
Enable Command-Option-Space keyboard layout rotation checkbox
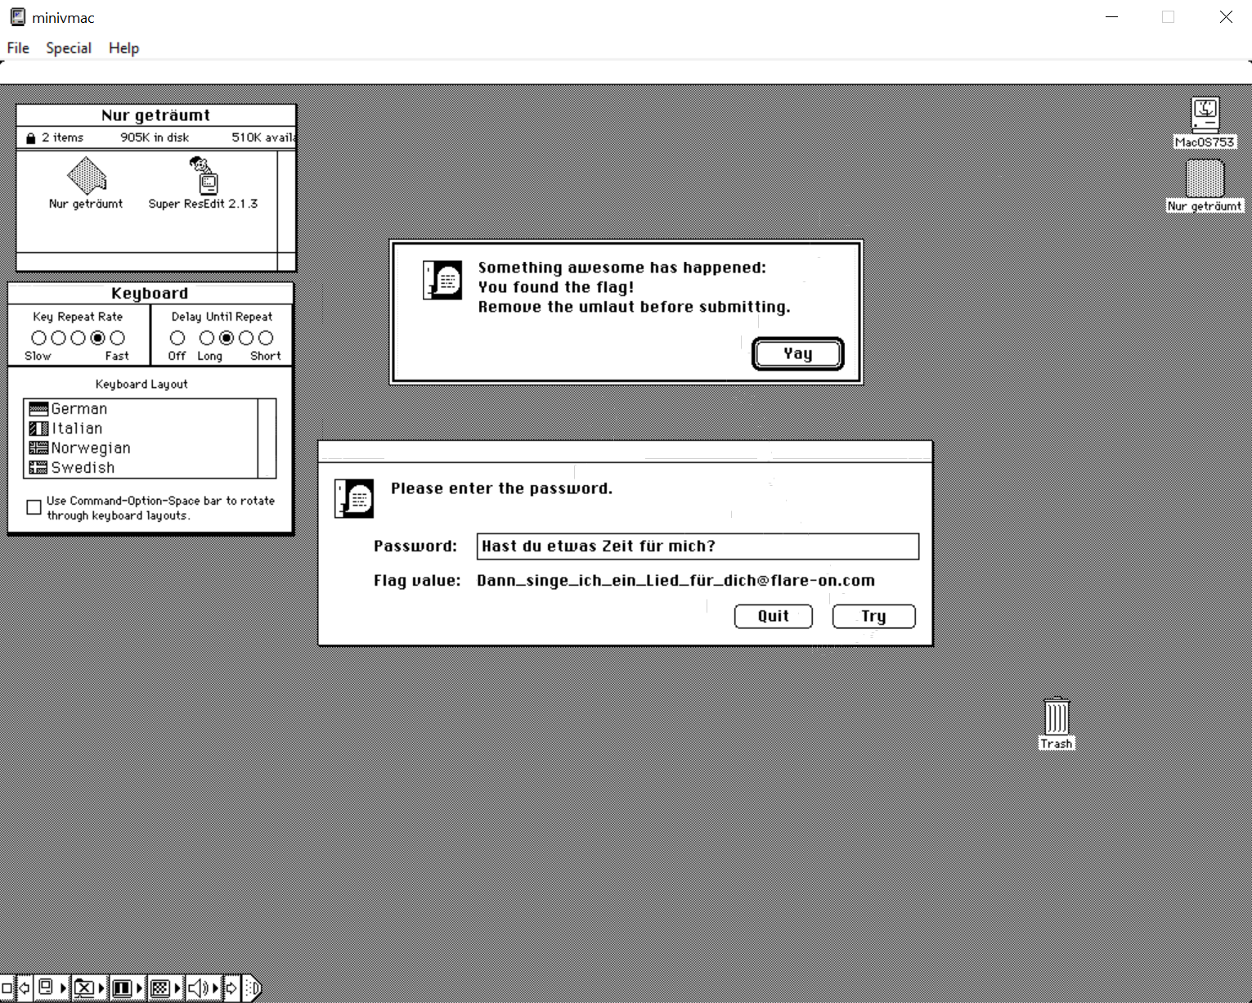[x=34, y=507]
